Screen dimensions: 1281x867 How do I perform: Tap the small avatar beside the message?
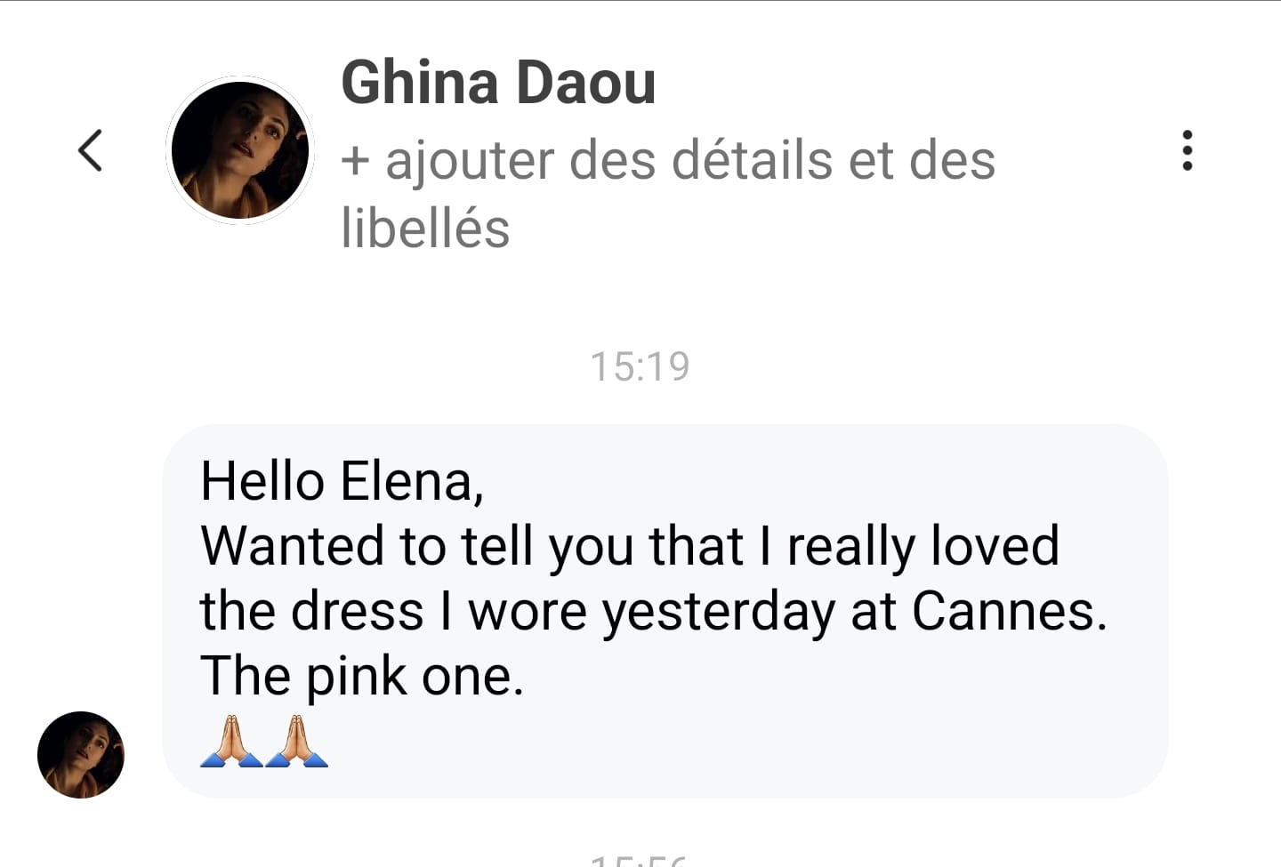pos(81,754)
